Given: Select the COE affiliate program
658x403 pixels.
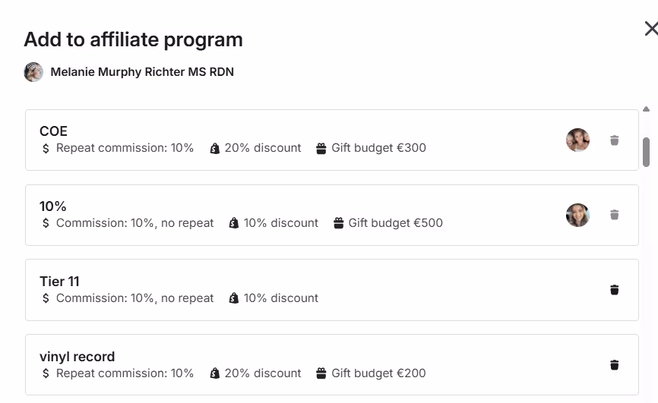Looking at the screenshot, I should pos(304,132).
